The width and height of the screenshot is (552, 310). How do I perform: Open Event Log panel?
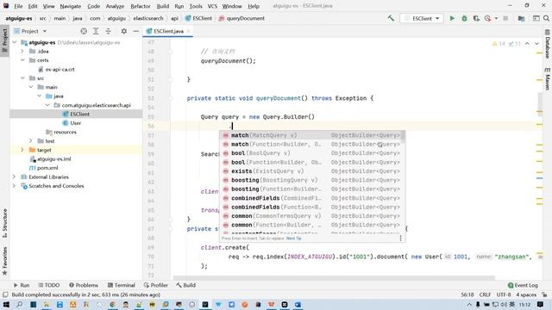[523, 285]
